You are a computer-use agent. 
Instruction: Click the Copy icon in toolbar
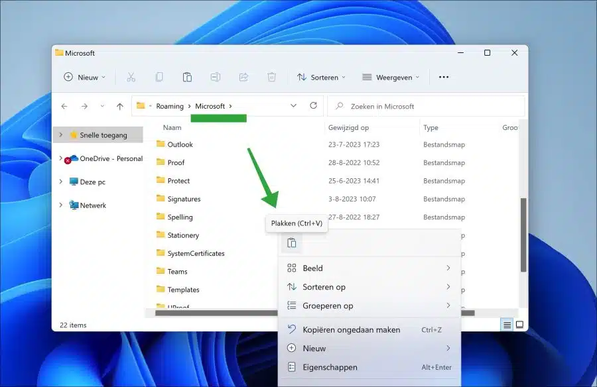[159, 78]
